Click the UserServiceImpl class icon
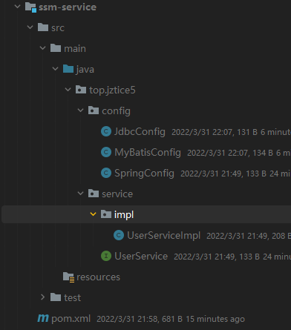 point(119,235)
